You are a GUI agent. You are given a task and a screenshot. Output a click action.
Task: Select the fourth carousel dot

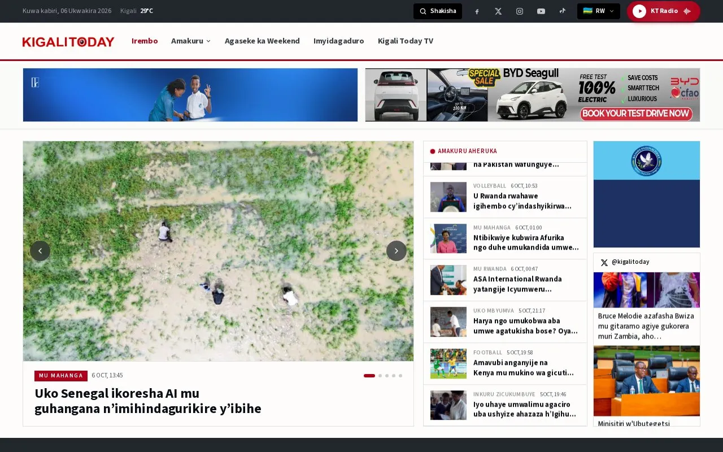(394, 376)
